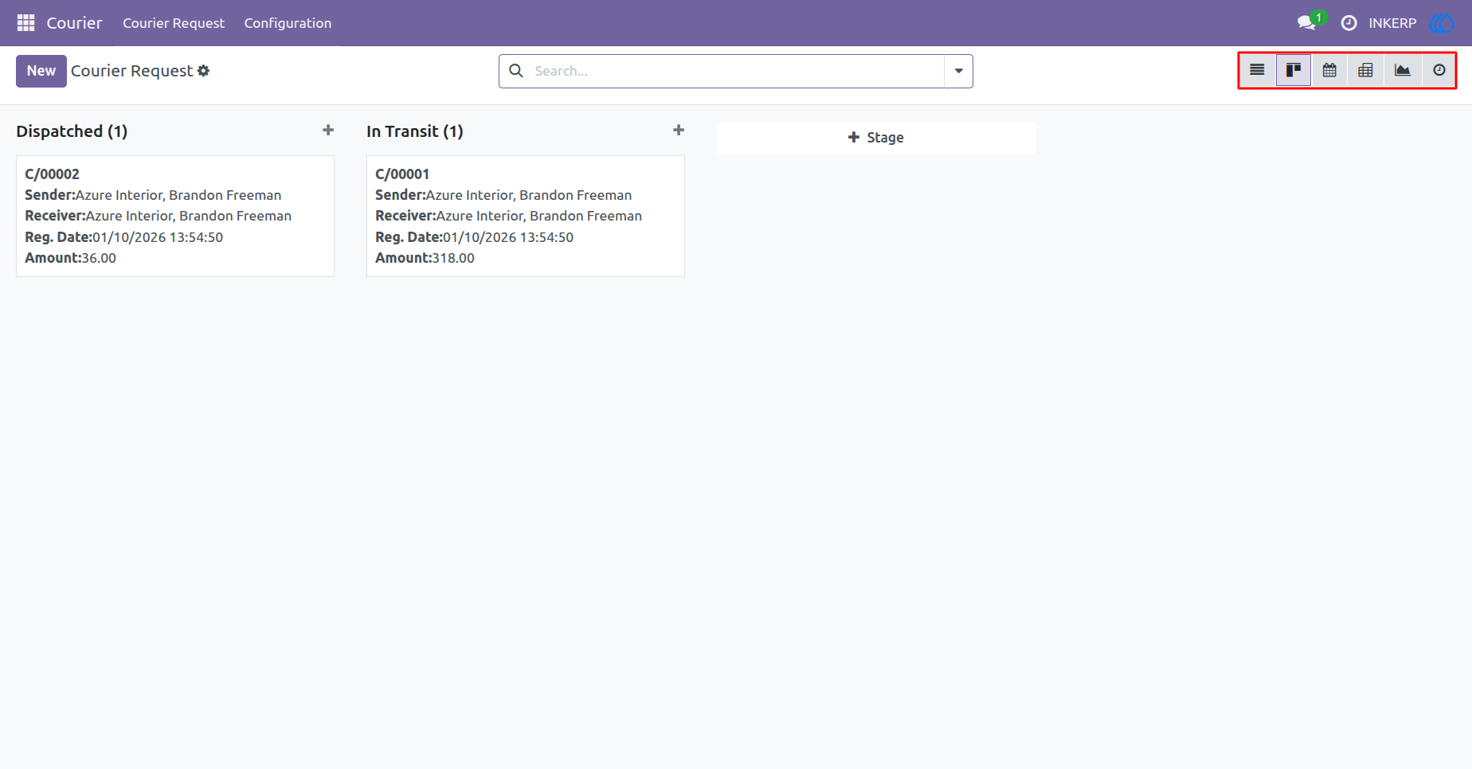Click the Courier Request breadcrumb title
This screenshot has width=1472, height=769.
pos(131,71)
